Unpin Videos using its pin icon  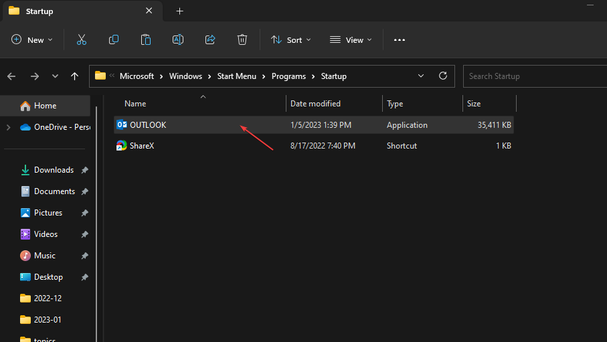pyautogui.click(x=85, y=234)
